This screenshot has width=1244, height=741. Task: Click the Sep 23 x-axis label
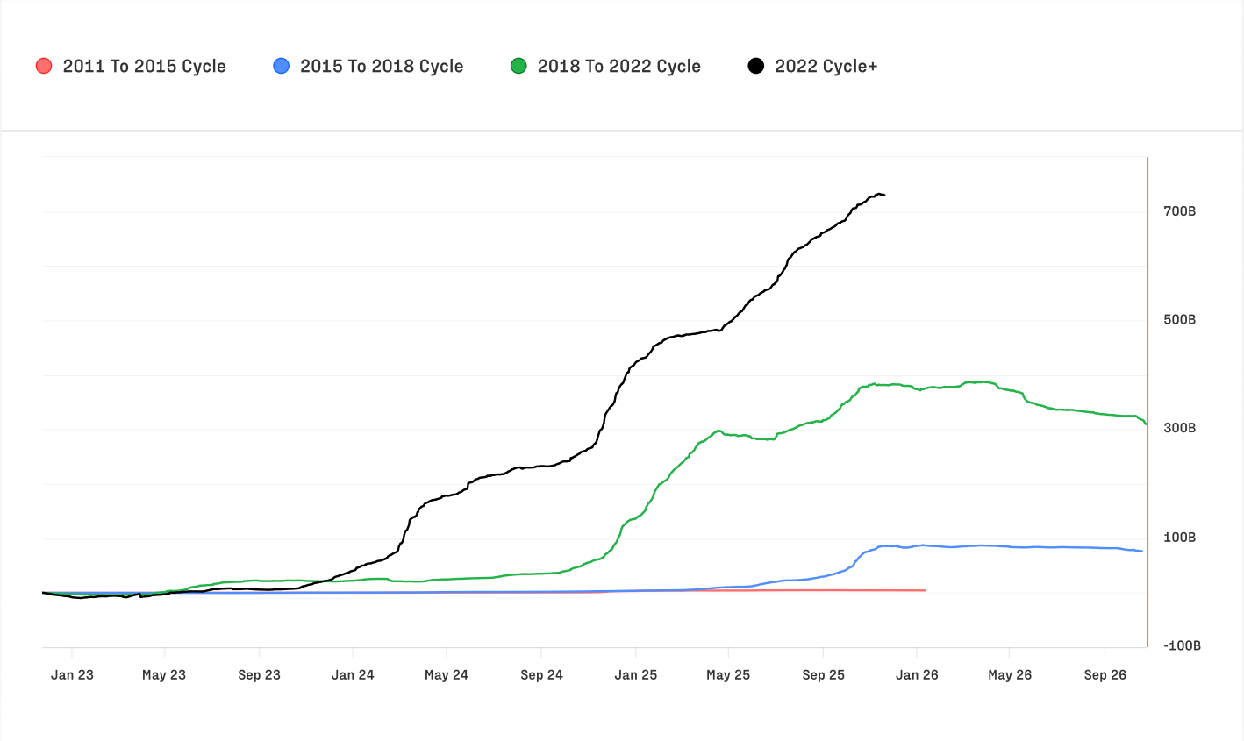click(259, 674)
